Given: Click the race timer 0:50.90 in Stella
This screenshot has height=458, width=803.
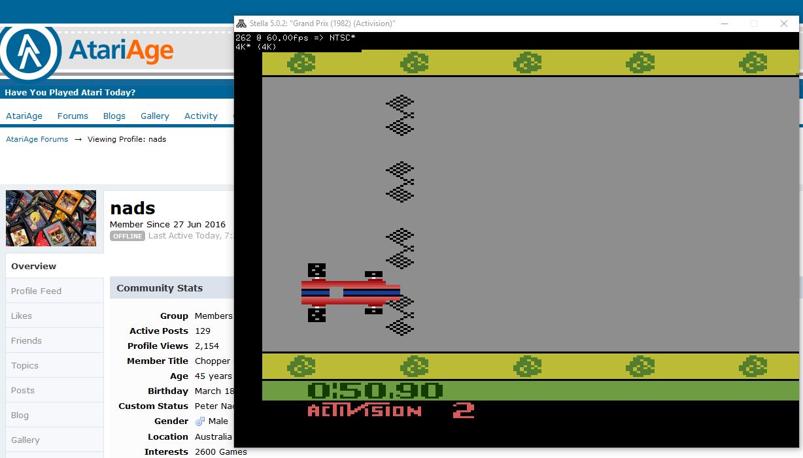Looking at the screenshot, I should [x=375, y=391].
